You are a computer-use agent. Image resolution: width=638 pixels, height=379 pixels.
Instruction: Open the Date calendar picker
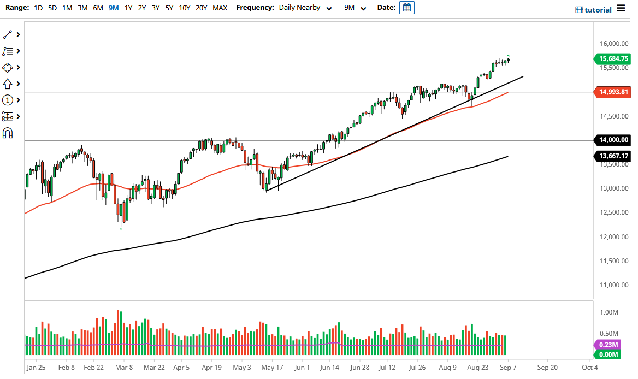(406, 8)
